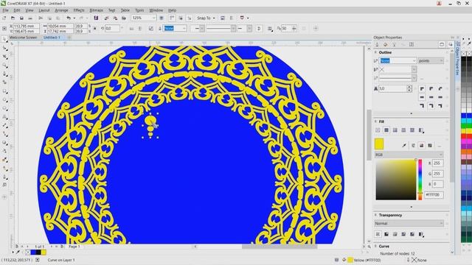Open the Window menu
Image resolution: width=472 pixels, height=265 pixels.
coord(156,10)
